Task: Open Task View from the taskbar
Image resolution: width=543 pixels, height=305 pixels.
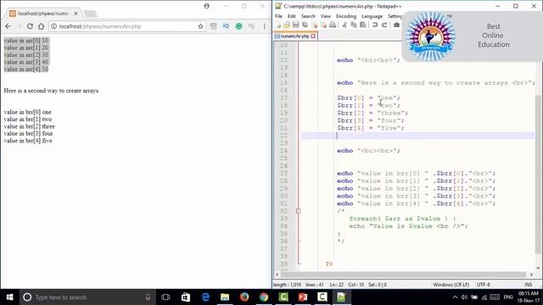Action: coord(165,297)
